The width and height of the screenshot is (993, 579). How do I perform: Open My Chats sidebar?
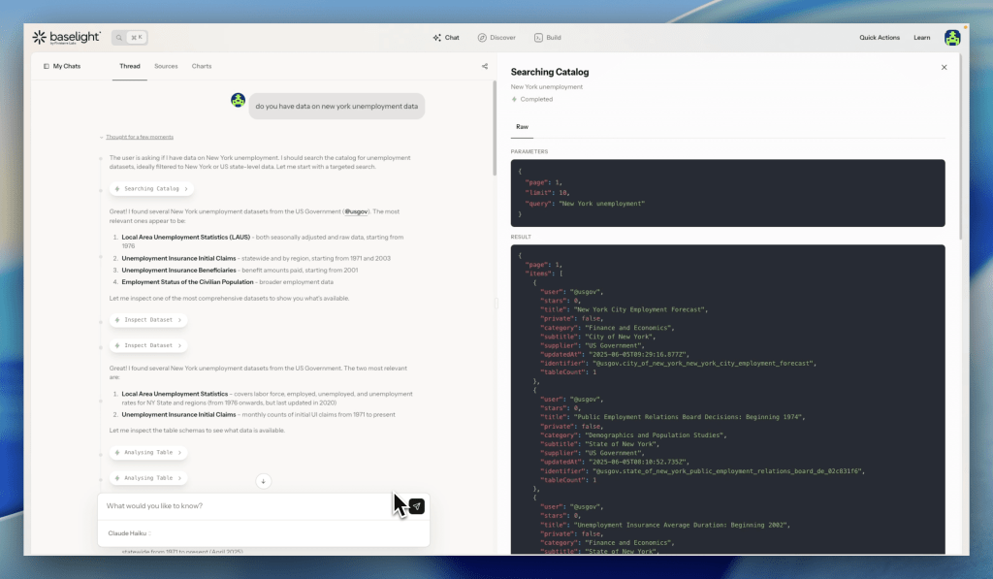coord(62,66)
